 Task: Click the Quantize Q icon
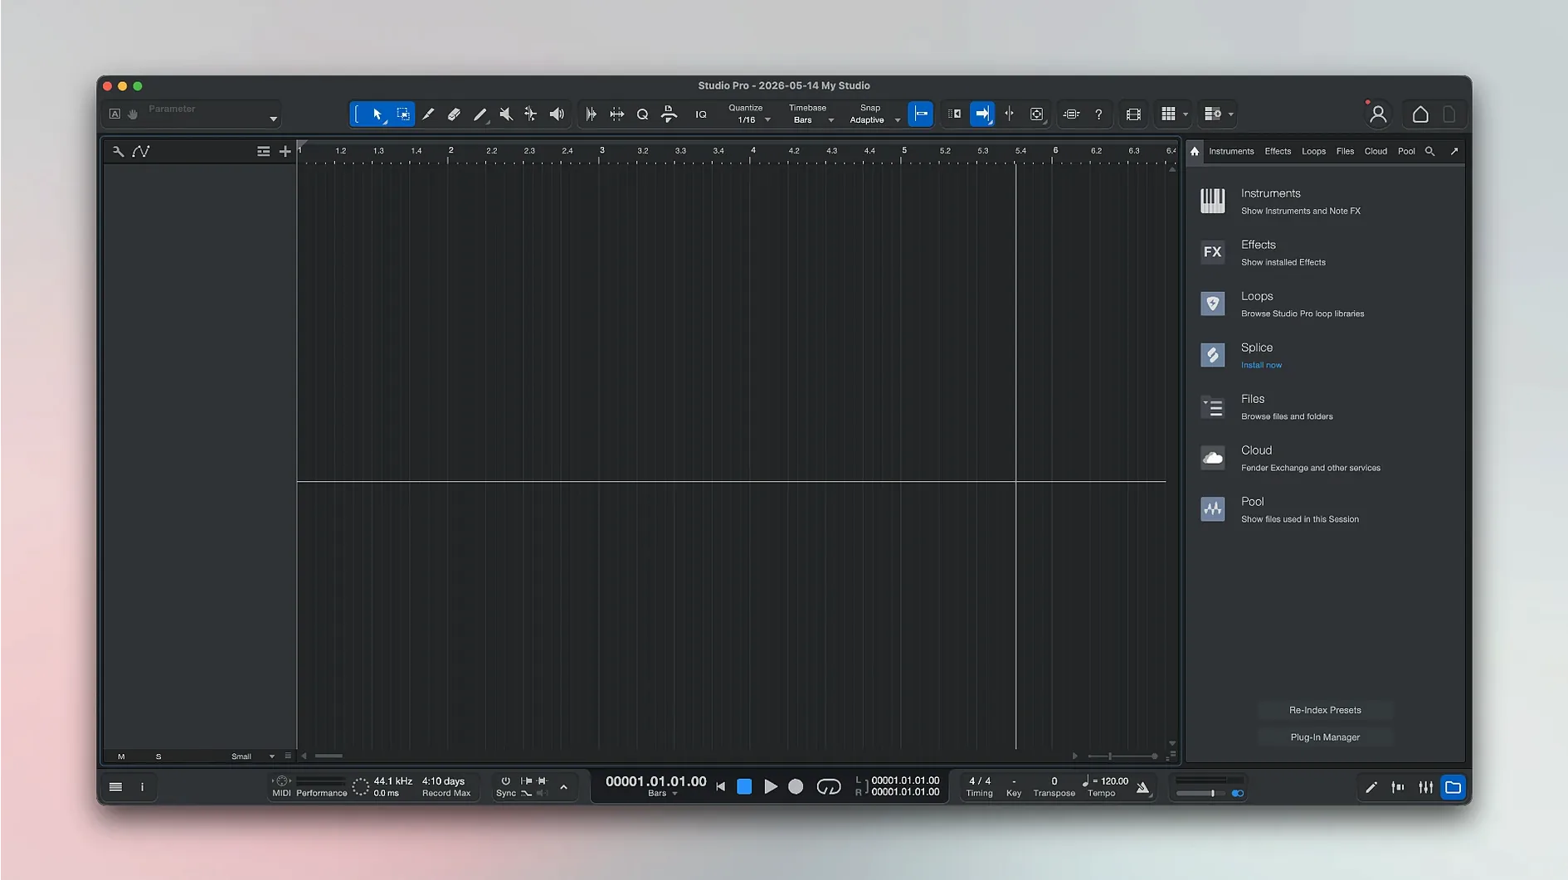pyautogui.click(x=642, y=114)
